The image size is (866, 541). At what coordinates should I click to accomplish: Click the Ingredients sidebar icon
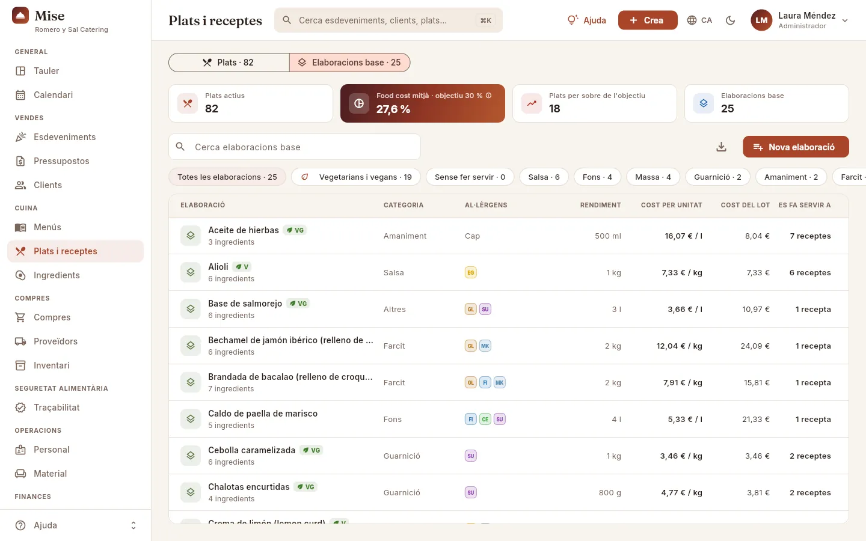[20, 275]
